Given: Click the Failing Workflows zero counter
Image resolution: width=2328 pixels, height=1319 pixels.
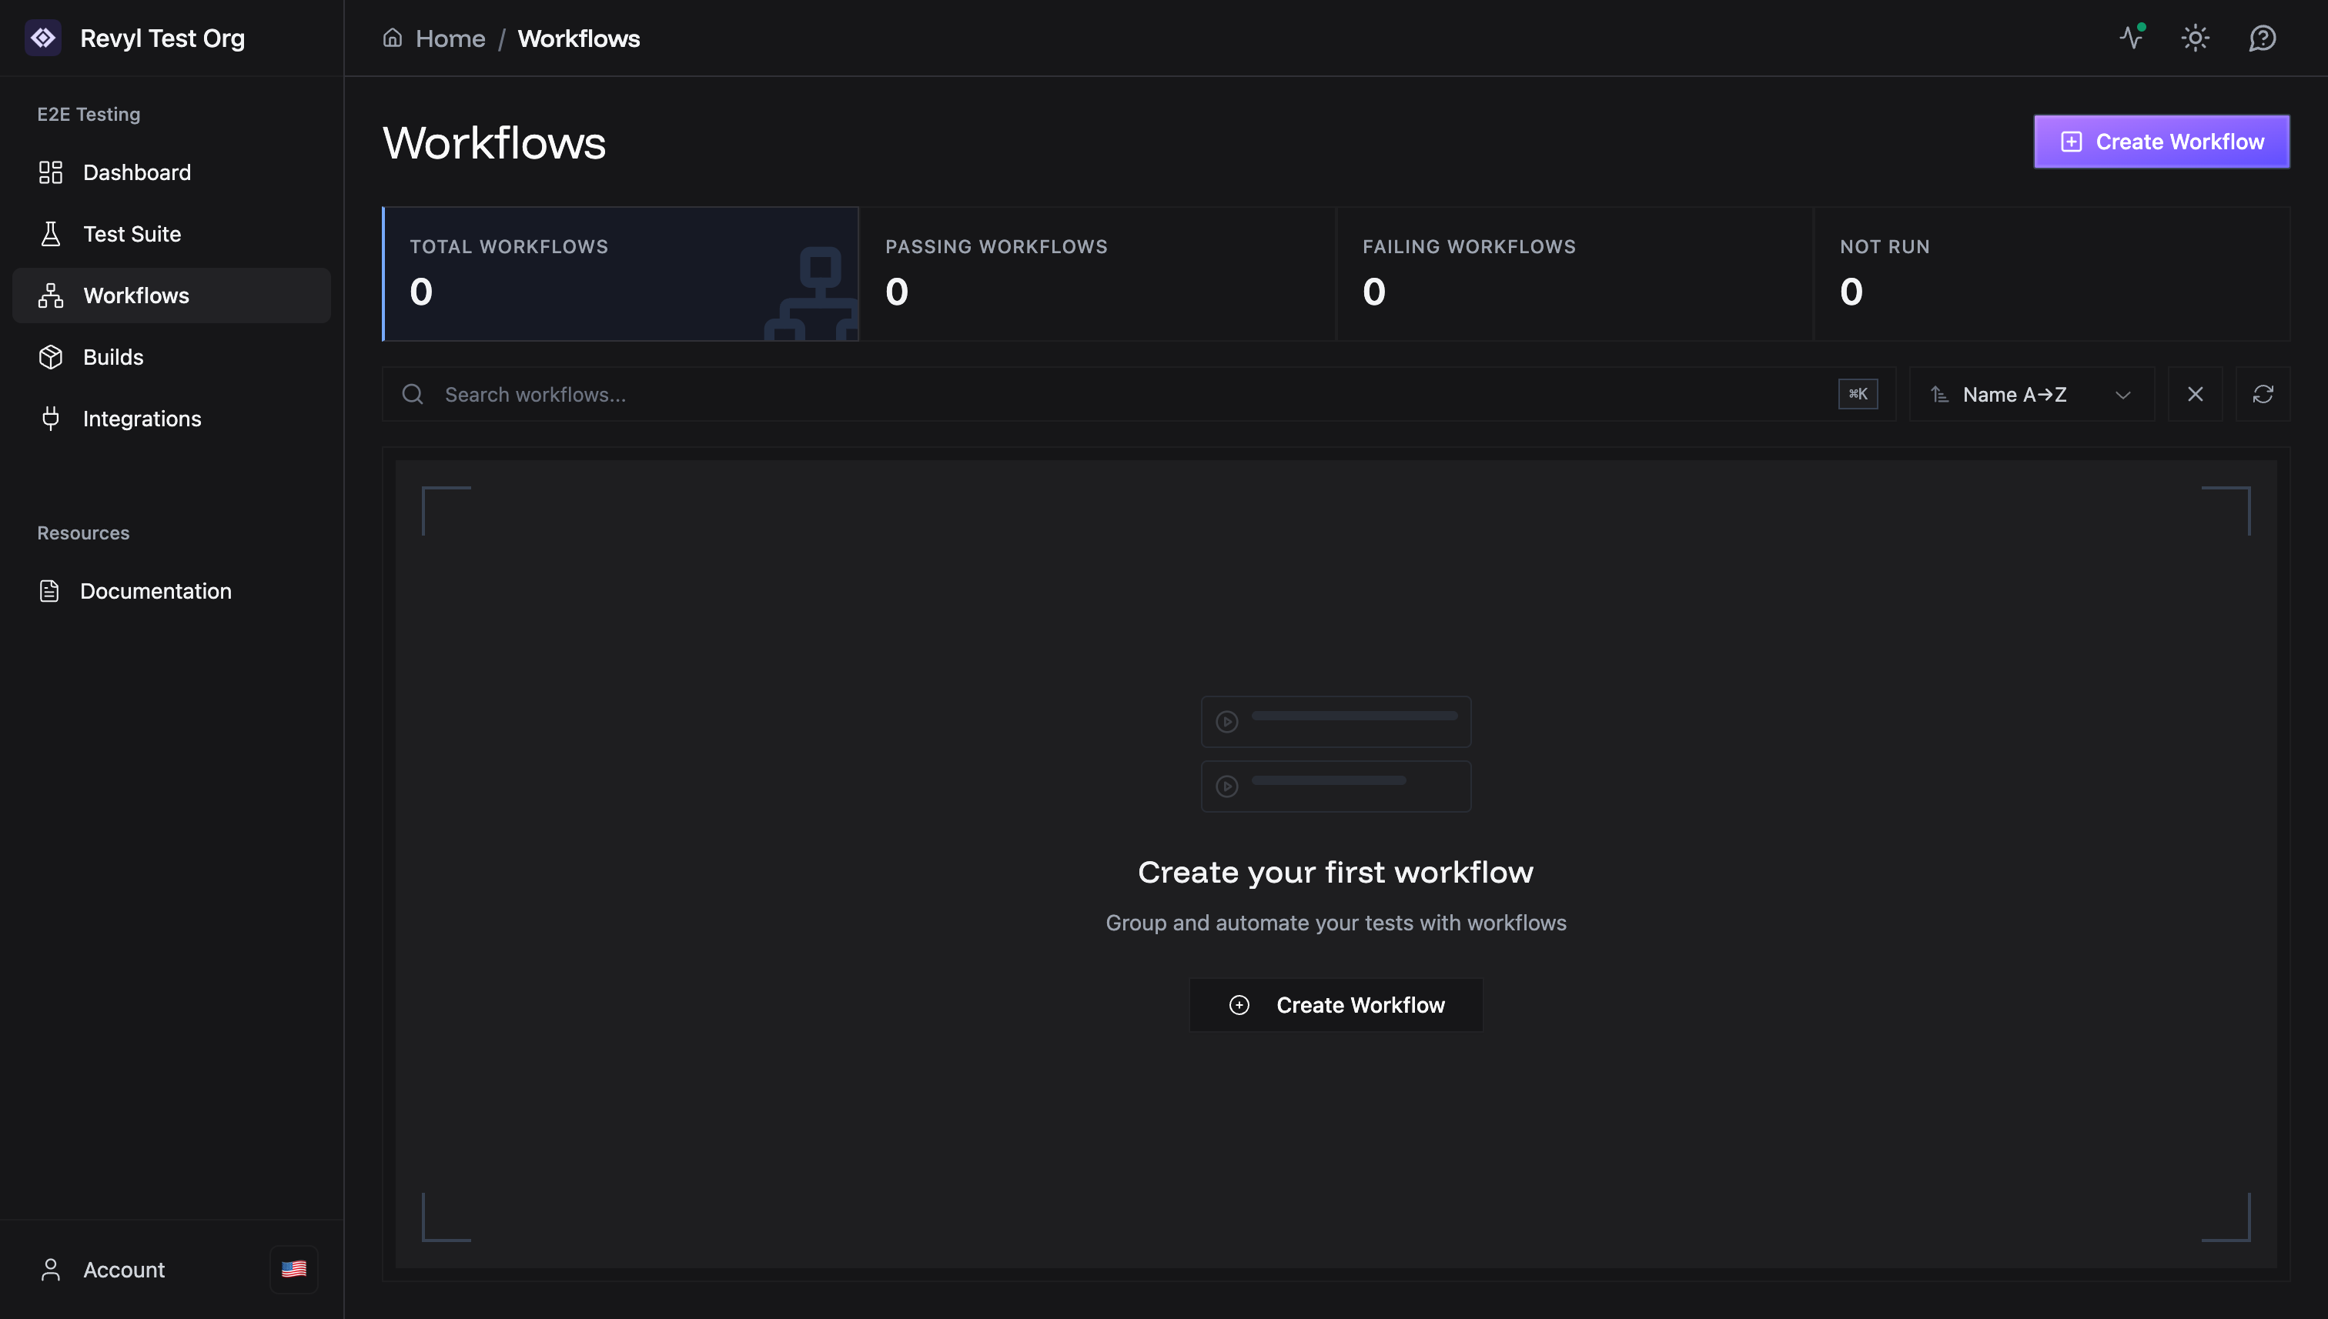Looking at the screenshot, I should (x=1374, y=290).
